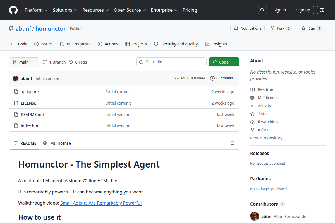Click the Sign up button
The height and width of the screenshot is (223, 335).
point(303,10)
